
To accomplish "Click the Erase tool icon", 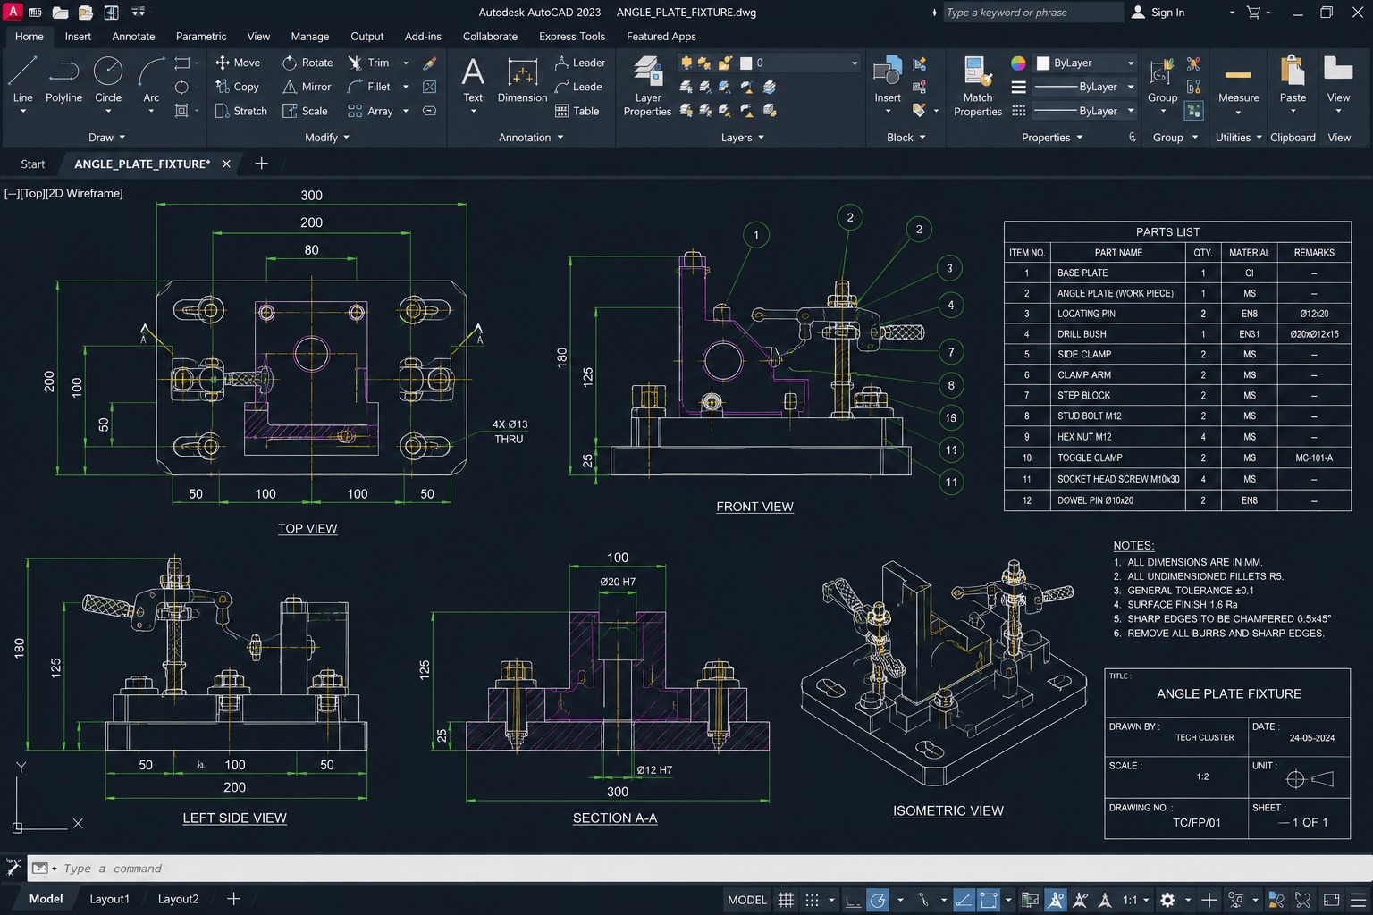I will pos(430,63).
